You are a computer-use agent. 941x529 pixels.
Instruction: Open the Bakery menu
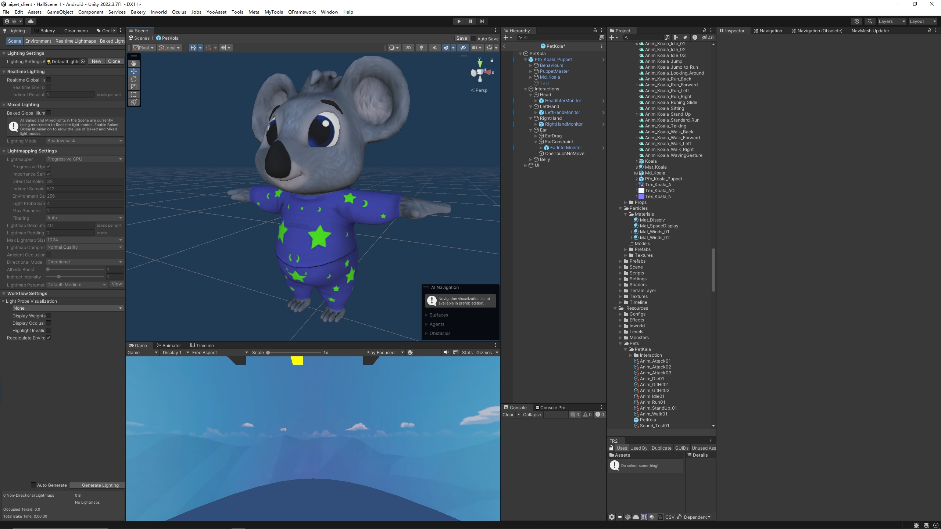click(138, 12)
